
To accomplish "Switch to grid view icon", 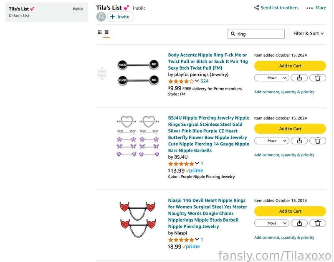I will (100, 32).
